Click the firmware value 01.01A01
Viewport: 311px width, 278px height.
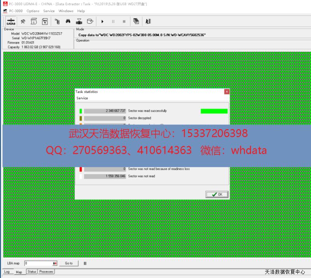[28, 42]
